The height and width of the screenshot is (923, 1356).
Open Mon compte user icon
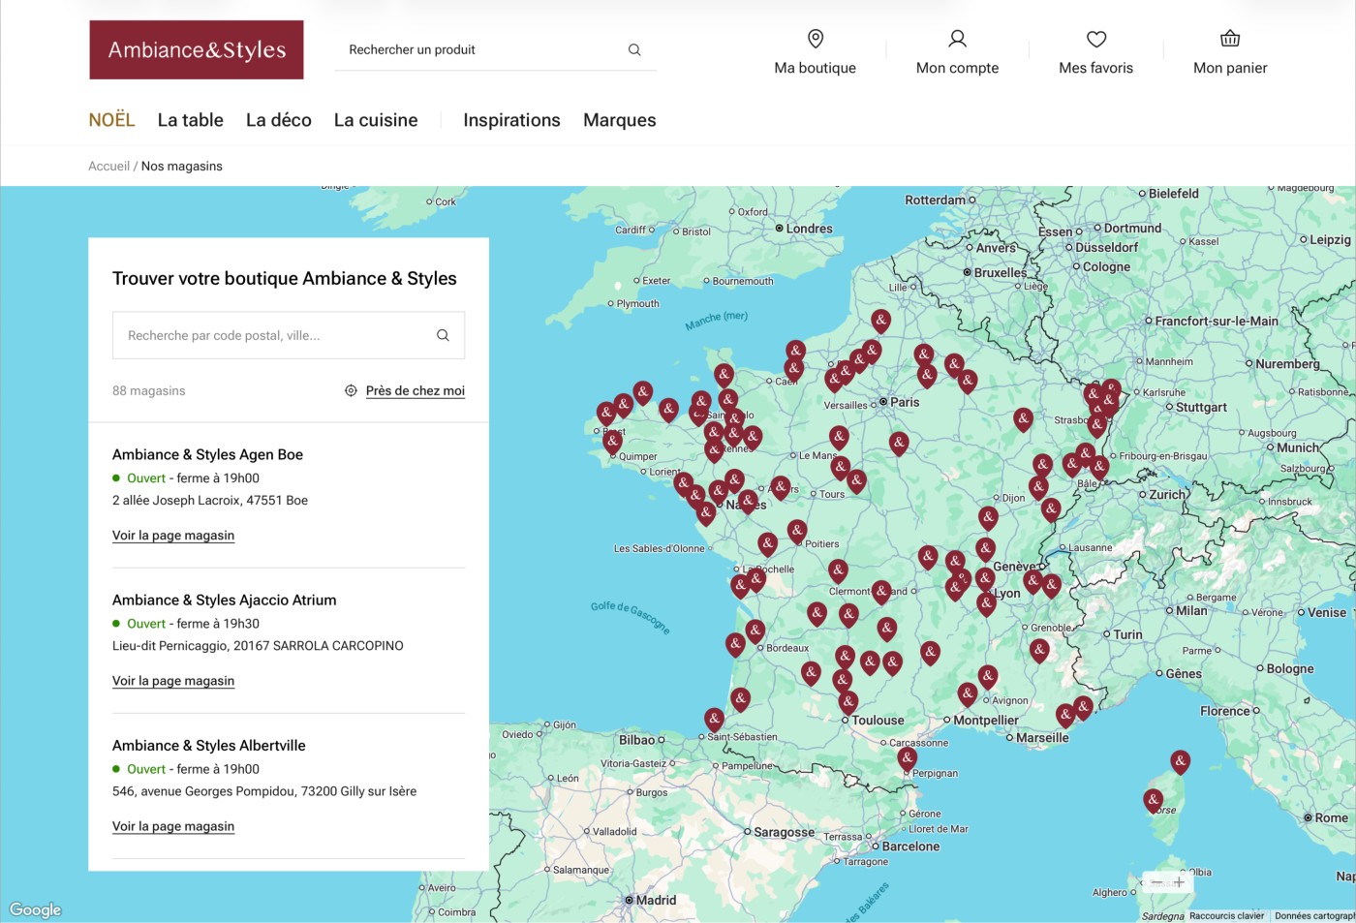pyautogui.click(x=957, y=39)
